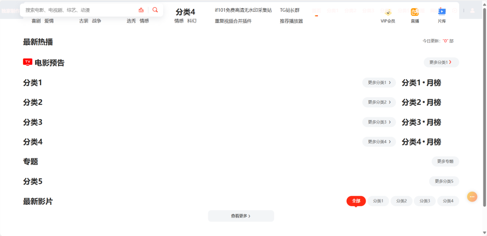This screenshot has width=487, height=236.
Task: Open the 直播 live icon
Action: click(414, 12)
